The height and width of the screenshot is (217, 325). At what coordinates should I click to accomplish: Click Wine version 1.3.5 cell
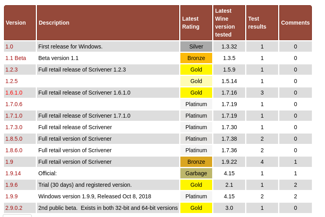[x=229, y=58]
